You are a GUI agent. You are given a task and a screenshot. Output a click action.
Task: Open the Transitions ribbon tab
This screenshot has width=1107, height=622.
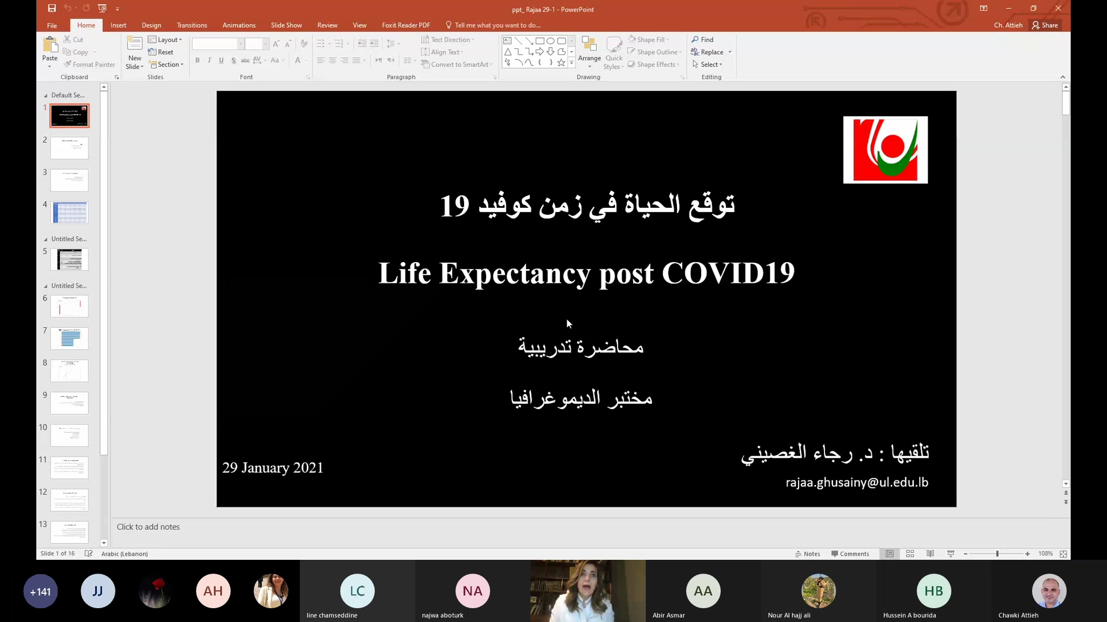pos(191,25)
